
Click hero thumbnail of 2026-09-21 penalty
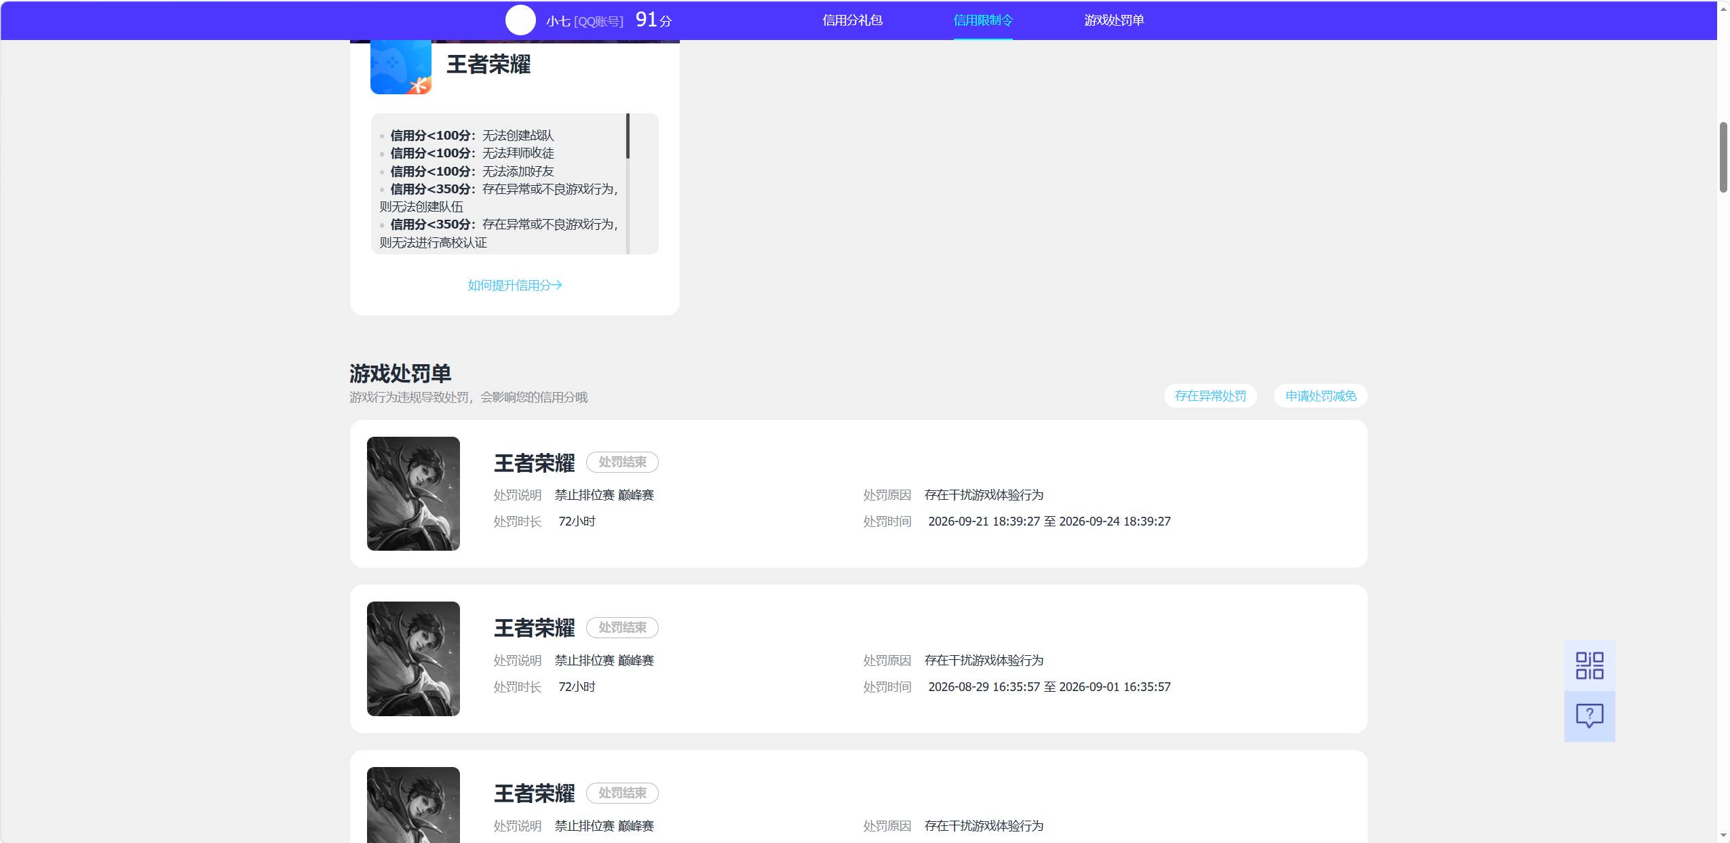coord(413,494)
